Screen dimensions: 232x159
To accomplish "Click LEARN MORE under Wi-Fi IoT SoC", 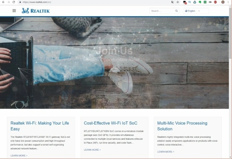I will pyautogui.click(x=92, y=150).
